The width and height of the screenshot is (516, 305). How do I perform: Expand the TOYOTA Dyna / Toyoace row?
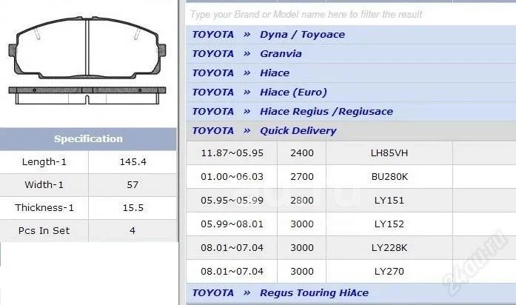click(351, 35)
